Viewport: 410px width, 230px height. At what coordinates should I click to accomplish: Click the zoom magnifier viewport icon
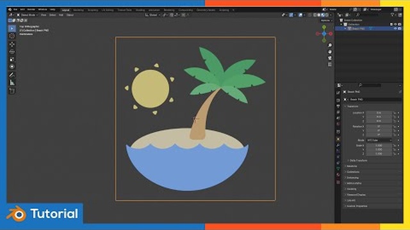coord(330,45)
